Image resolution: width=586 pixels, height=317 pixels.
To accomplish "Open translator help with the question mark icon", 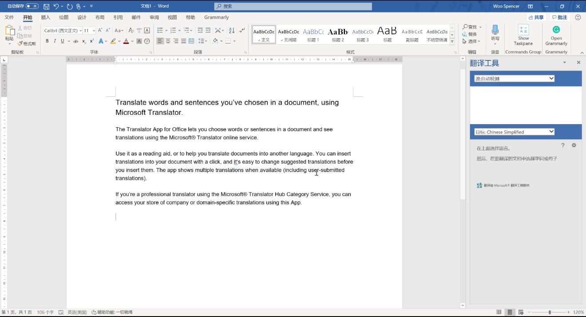I will 563,145.
